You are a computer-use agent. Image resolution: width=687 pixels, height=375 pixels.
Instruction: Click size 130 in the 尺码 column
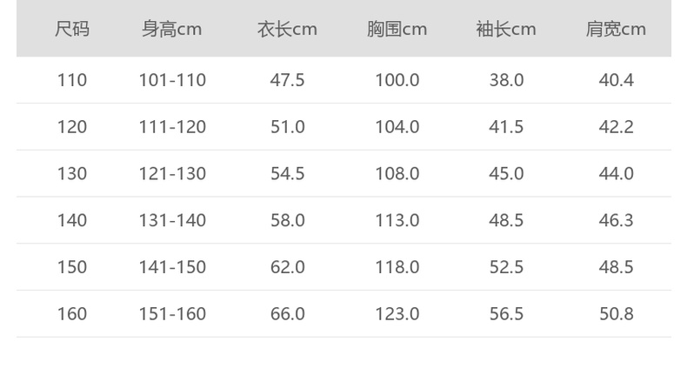72,173
